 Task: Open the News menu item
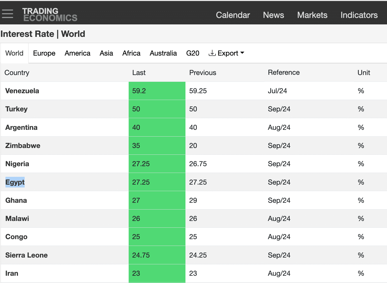(273, 15)
